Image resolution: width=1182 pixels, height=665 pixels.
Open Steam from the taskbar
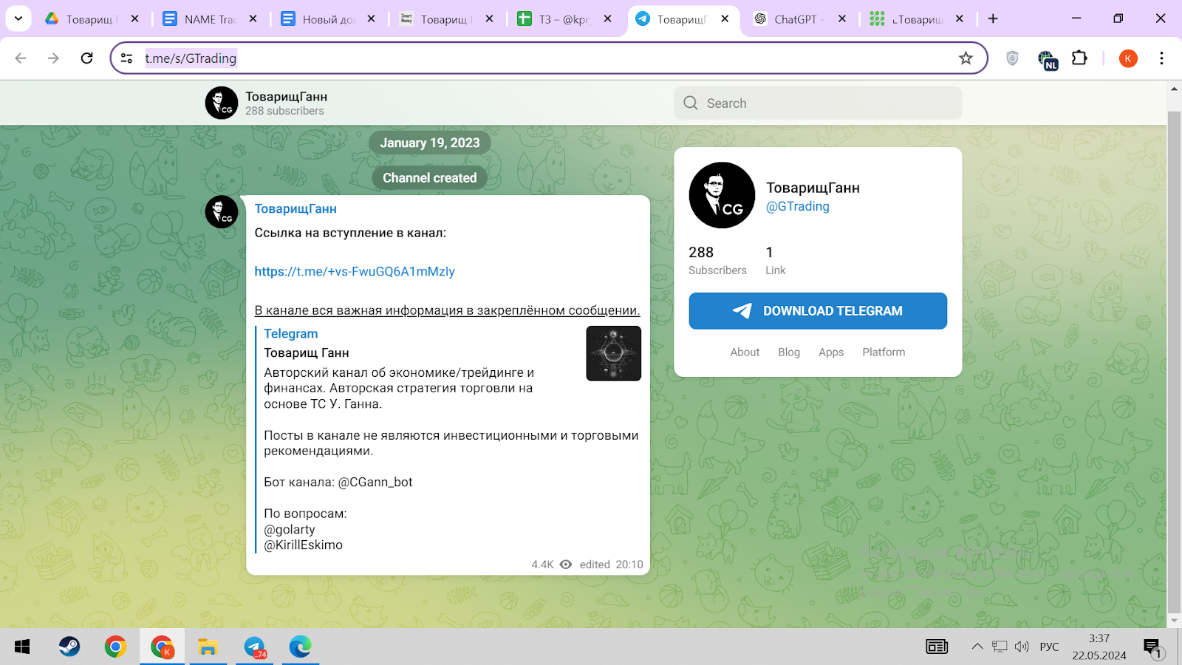(69, 647)
